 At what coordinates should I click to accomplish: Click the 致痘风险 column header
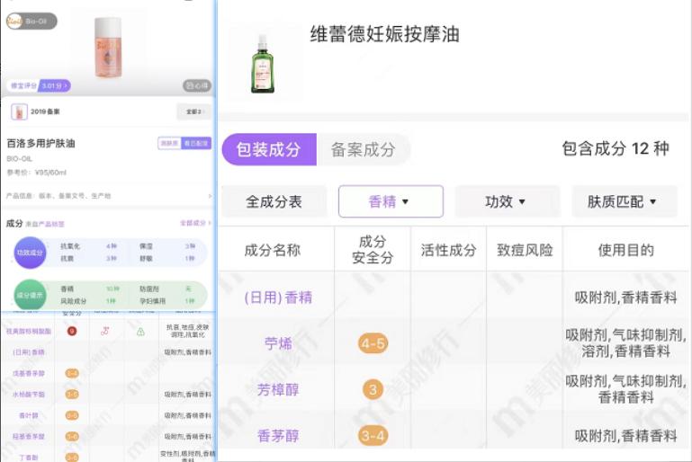pyautogui.click(x=525, y=251)
